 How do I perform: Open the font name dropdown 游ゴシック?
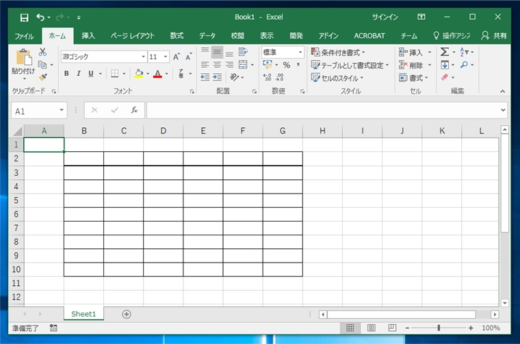point(143,57)
